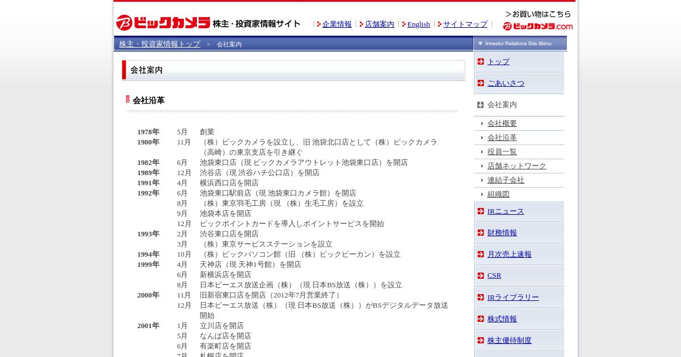Open the 連結子会社 submenu link

506,180
